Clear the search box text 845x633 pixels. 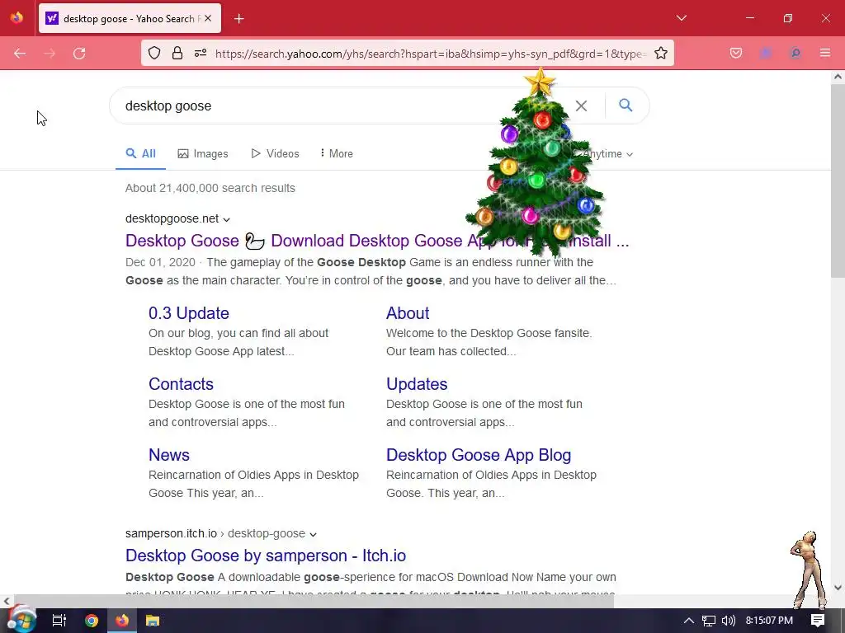coord(581,105)
